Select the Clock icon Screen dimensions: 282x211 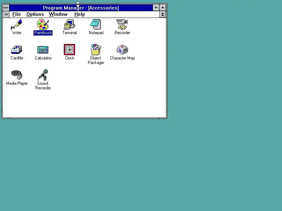point(69,50)
